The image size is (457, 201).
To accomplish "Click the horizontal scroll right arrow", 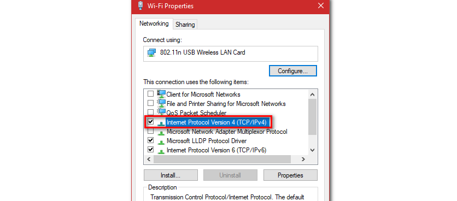I will [303, 159].
